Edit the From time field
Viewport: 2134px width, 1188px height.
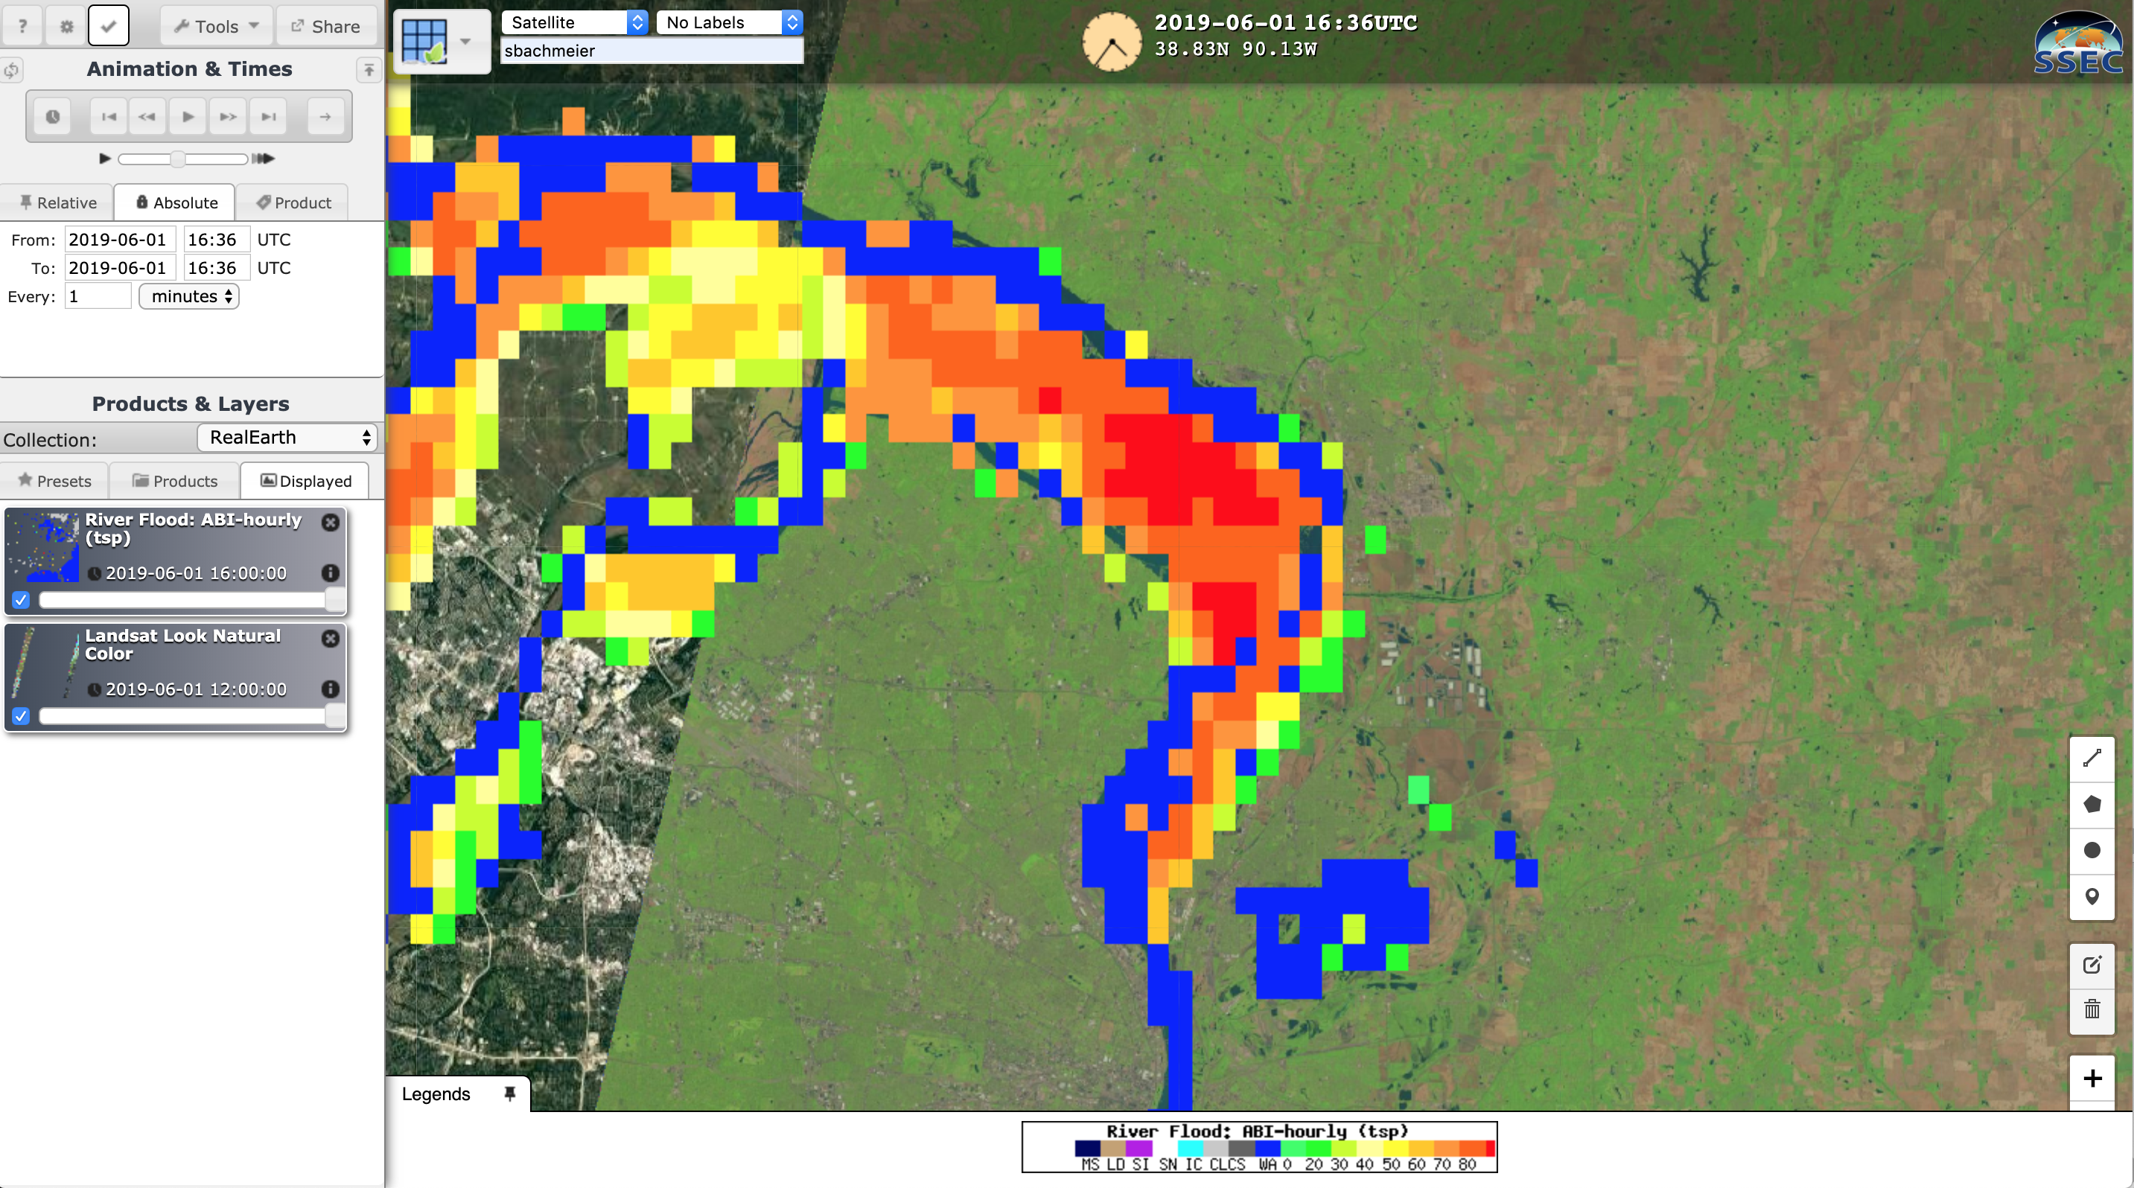click(x=216, y=240)
